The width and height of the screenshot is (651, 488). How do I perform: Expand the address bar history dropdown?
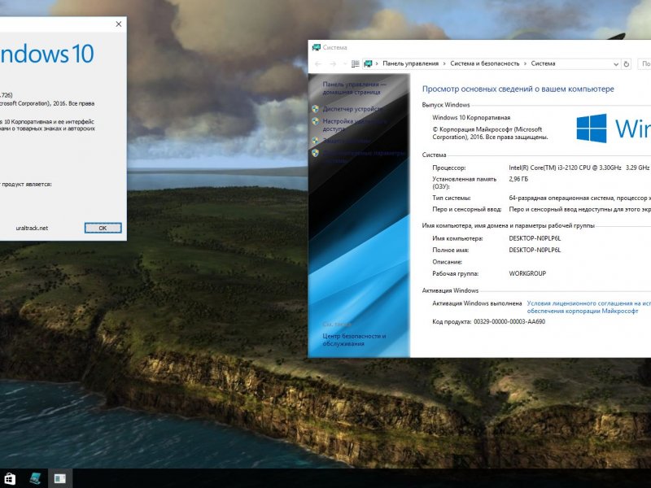pos(616,64)
